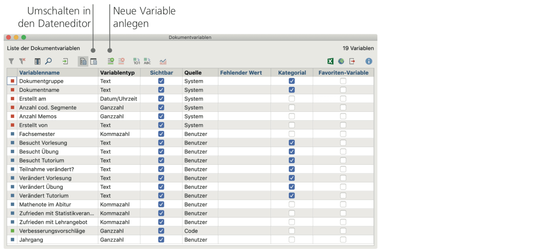Convert variable to numeric 101 icon
This screenshot has height=252, width=557.
point(136,61)
